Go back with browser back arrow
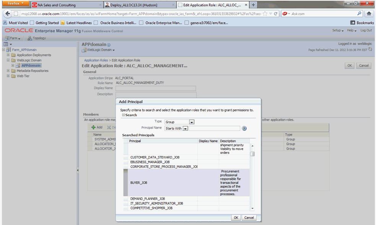This screenshot has height=225, width=376. tap(8, 14)
